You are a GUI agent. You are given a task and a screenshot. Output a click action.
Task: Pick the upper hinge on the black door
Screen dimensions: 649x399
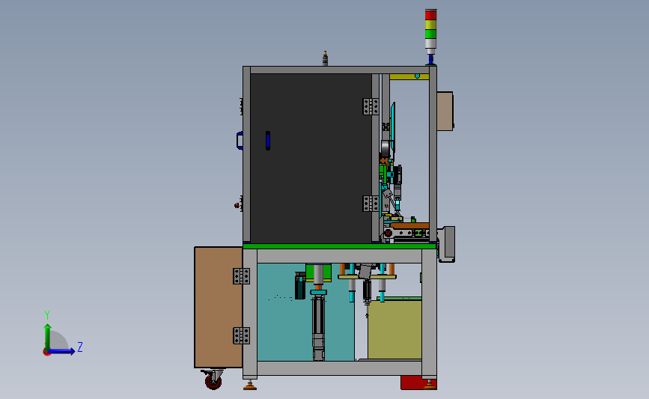pyautogui.click(x=371, y=106)
